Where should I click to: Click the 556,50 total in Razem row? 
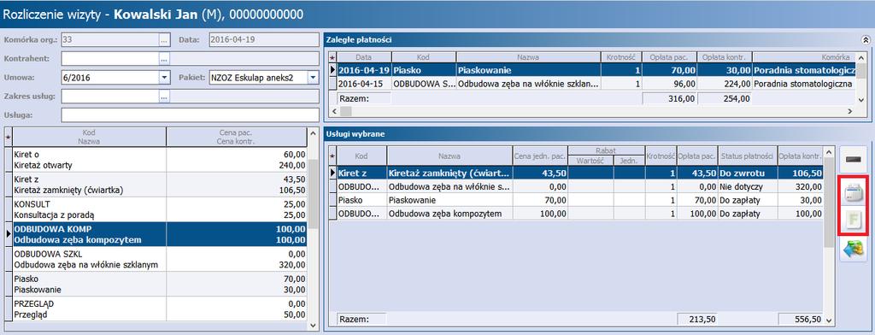point(800,320)
